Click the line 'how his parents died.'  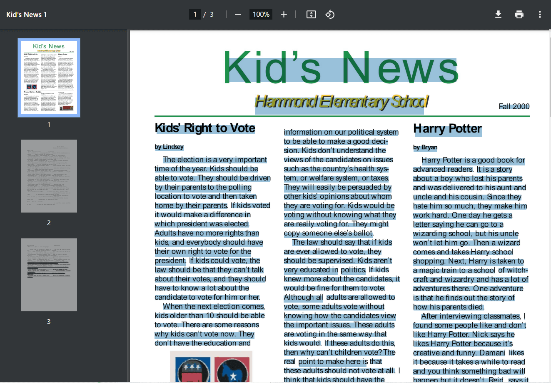449,307
